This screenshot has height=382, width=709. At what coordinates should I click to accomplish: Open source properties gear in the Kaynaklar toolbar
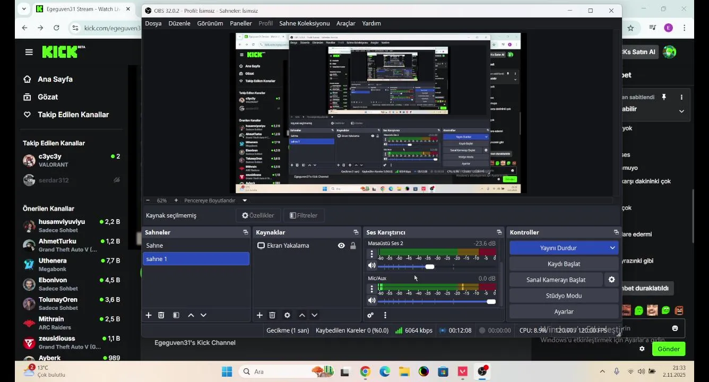point(287,315)
